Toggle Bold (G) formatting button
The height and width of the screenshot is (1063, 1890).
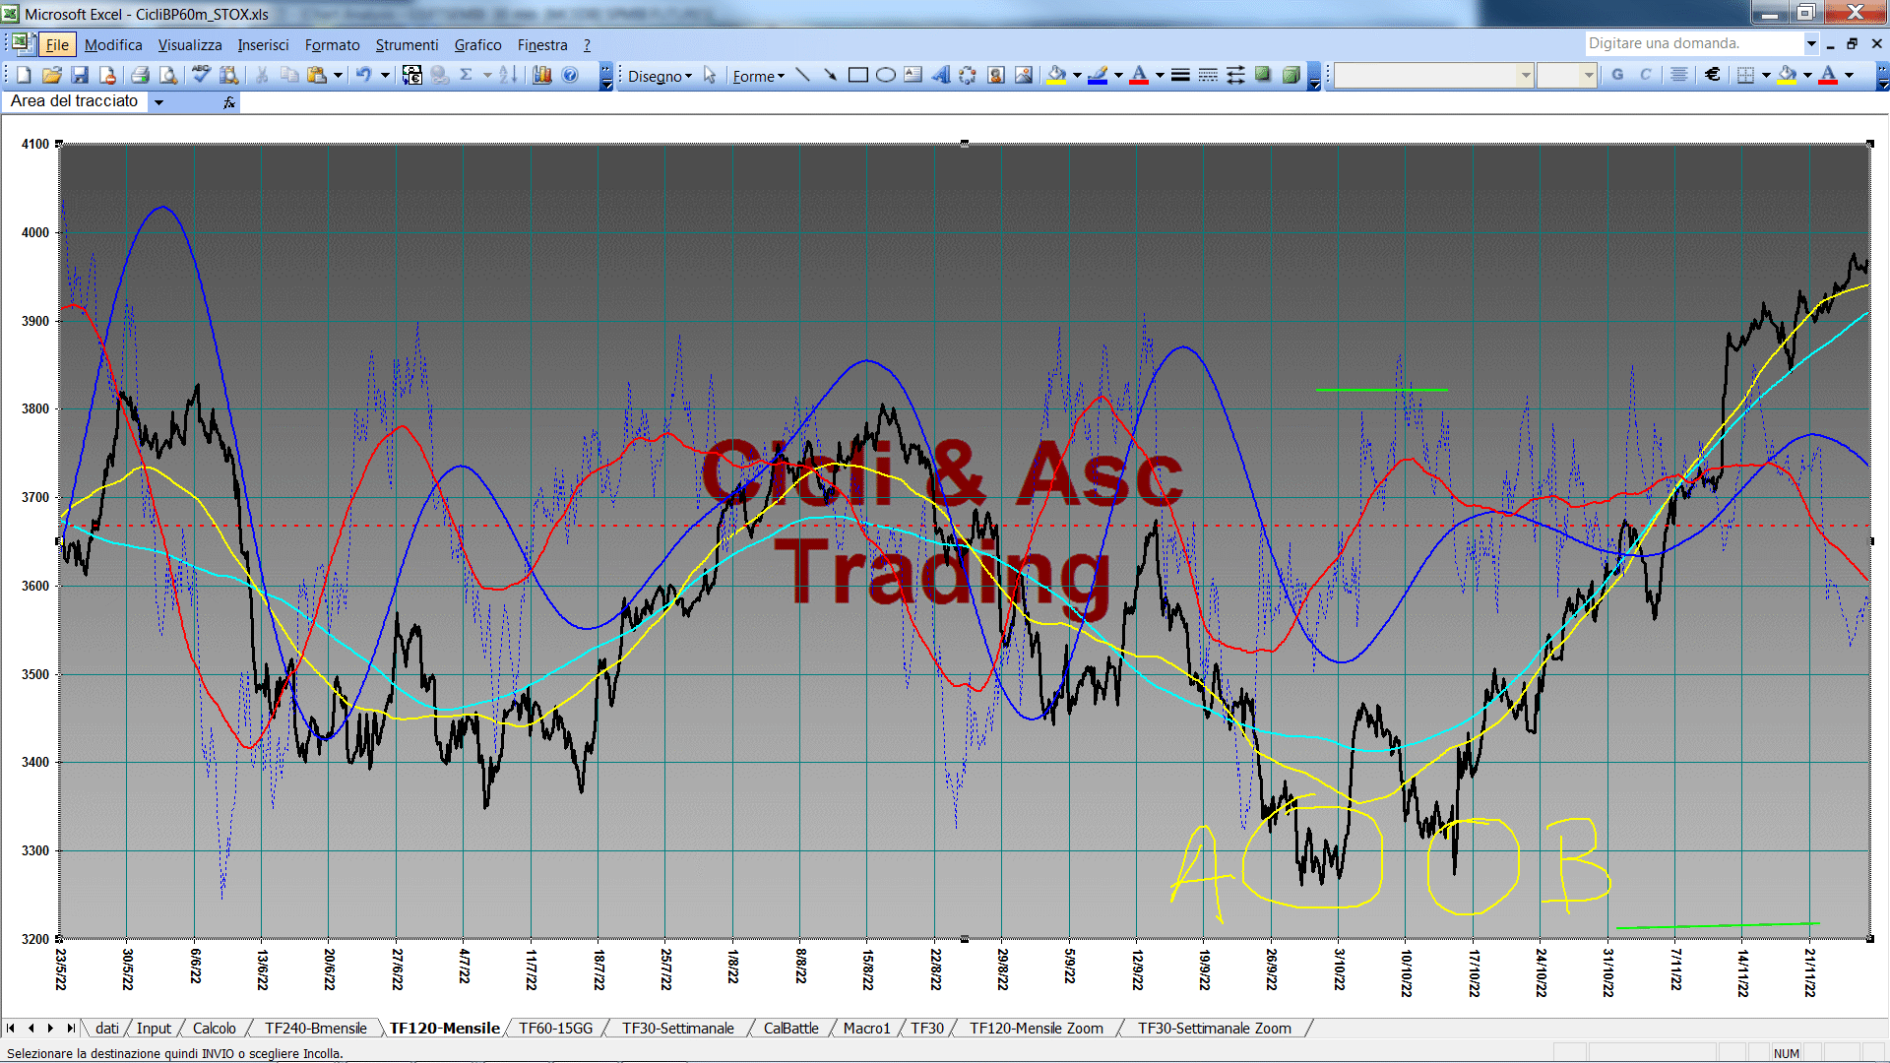click(x=1617, y=75)
